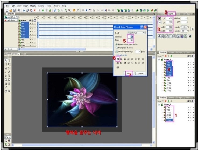Toggle the scale lock padlock icon

point(193,29)
